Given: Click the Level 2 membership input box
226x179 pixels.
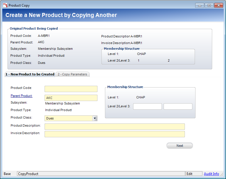Looking at the screenshot, I should tap(148, 106).
